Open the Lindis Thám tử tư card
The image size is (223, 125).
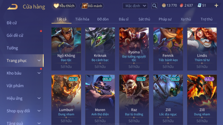[202, 49]
